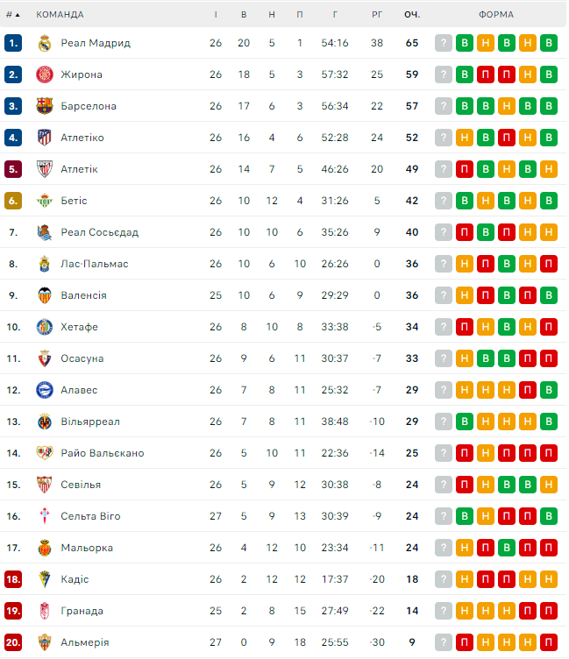
Task: Click Real Madrid's upcoming match ? badge
Action: tap(444, 43)
